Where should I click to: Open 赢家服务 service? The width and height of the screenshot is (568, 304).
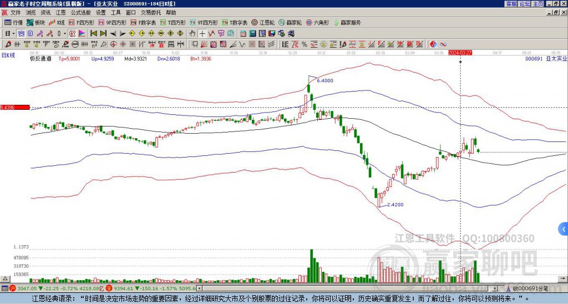pos(347,22)
